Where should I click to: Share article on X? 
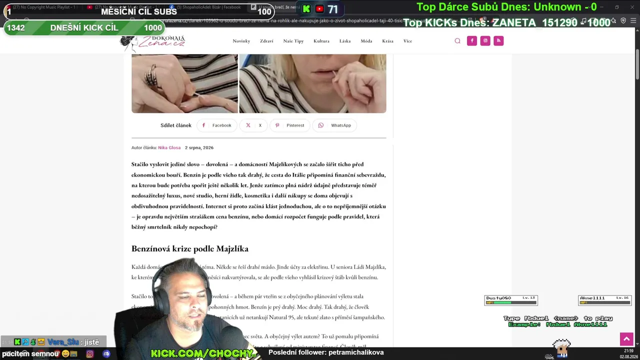[x=253, y=125]
